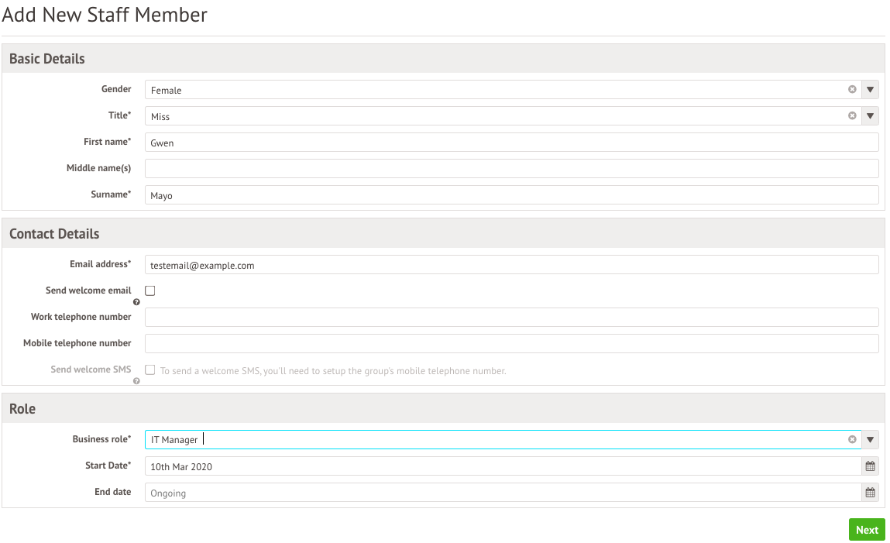The height and width of the screenshot is (543, 890).
Task: Click the Start Date input field
Action: (503, 466)
